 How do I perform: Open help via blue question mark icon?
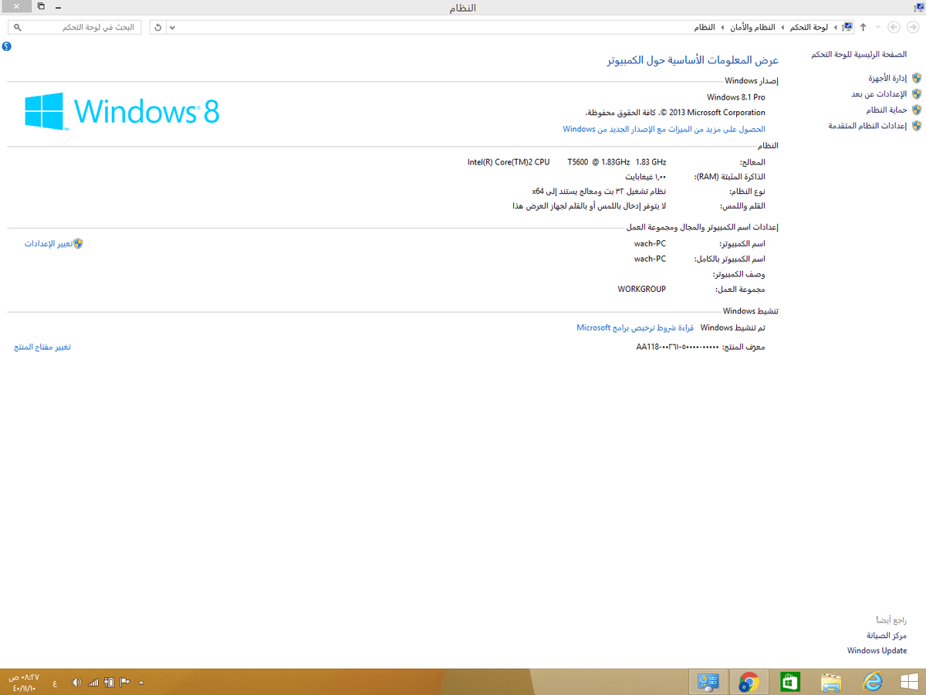(7, 46)
